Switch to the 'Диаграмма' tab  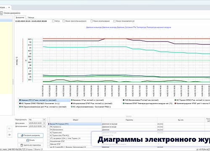[x=20, y=18]
